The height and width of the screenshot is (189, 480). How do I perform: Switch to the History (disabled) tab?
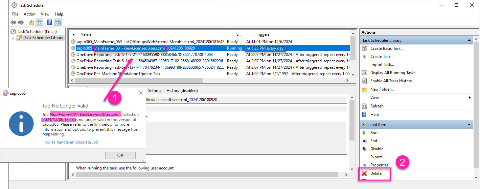tap(182, 91)
